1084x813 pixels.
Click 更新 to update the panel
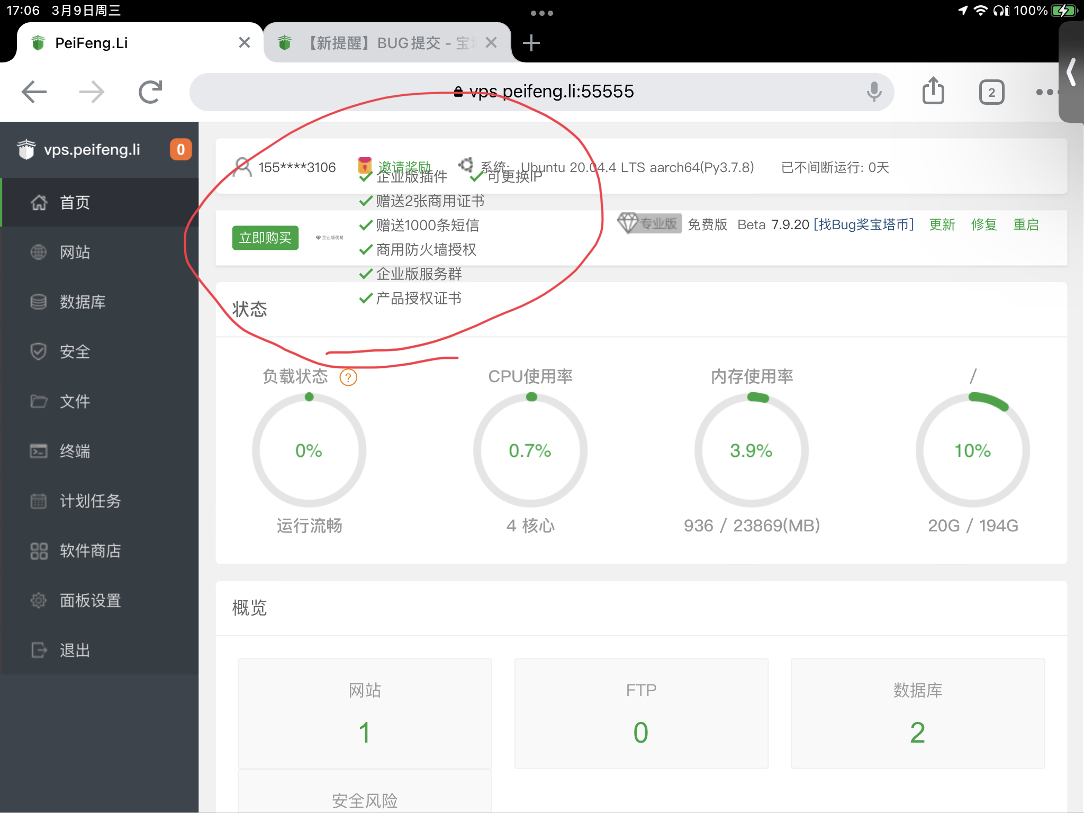(x=942, y=224)
